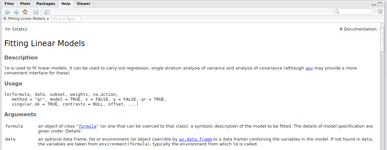Screen dimensions: 387x150
Task: Click the Find in Topic field
Action: [66, 19]
